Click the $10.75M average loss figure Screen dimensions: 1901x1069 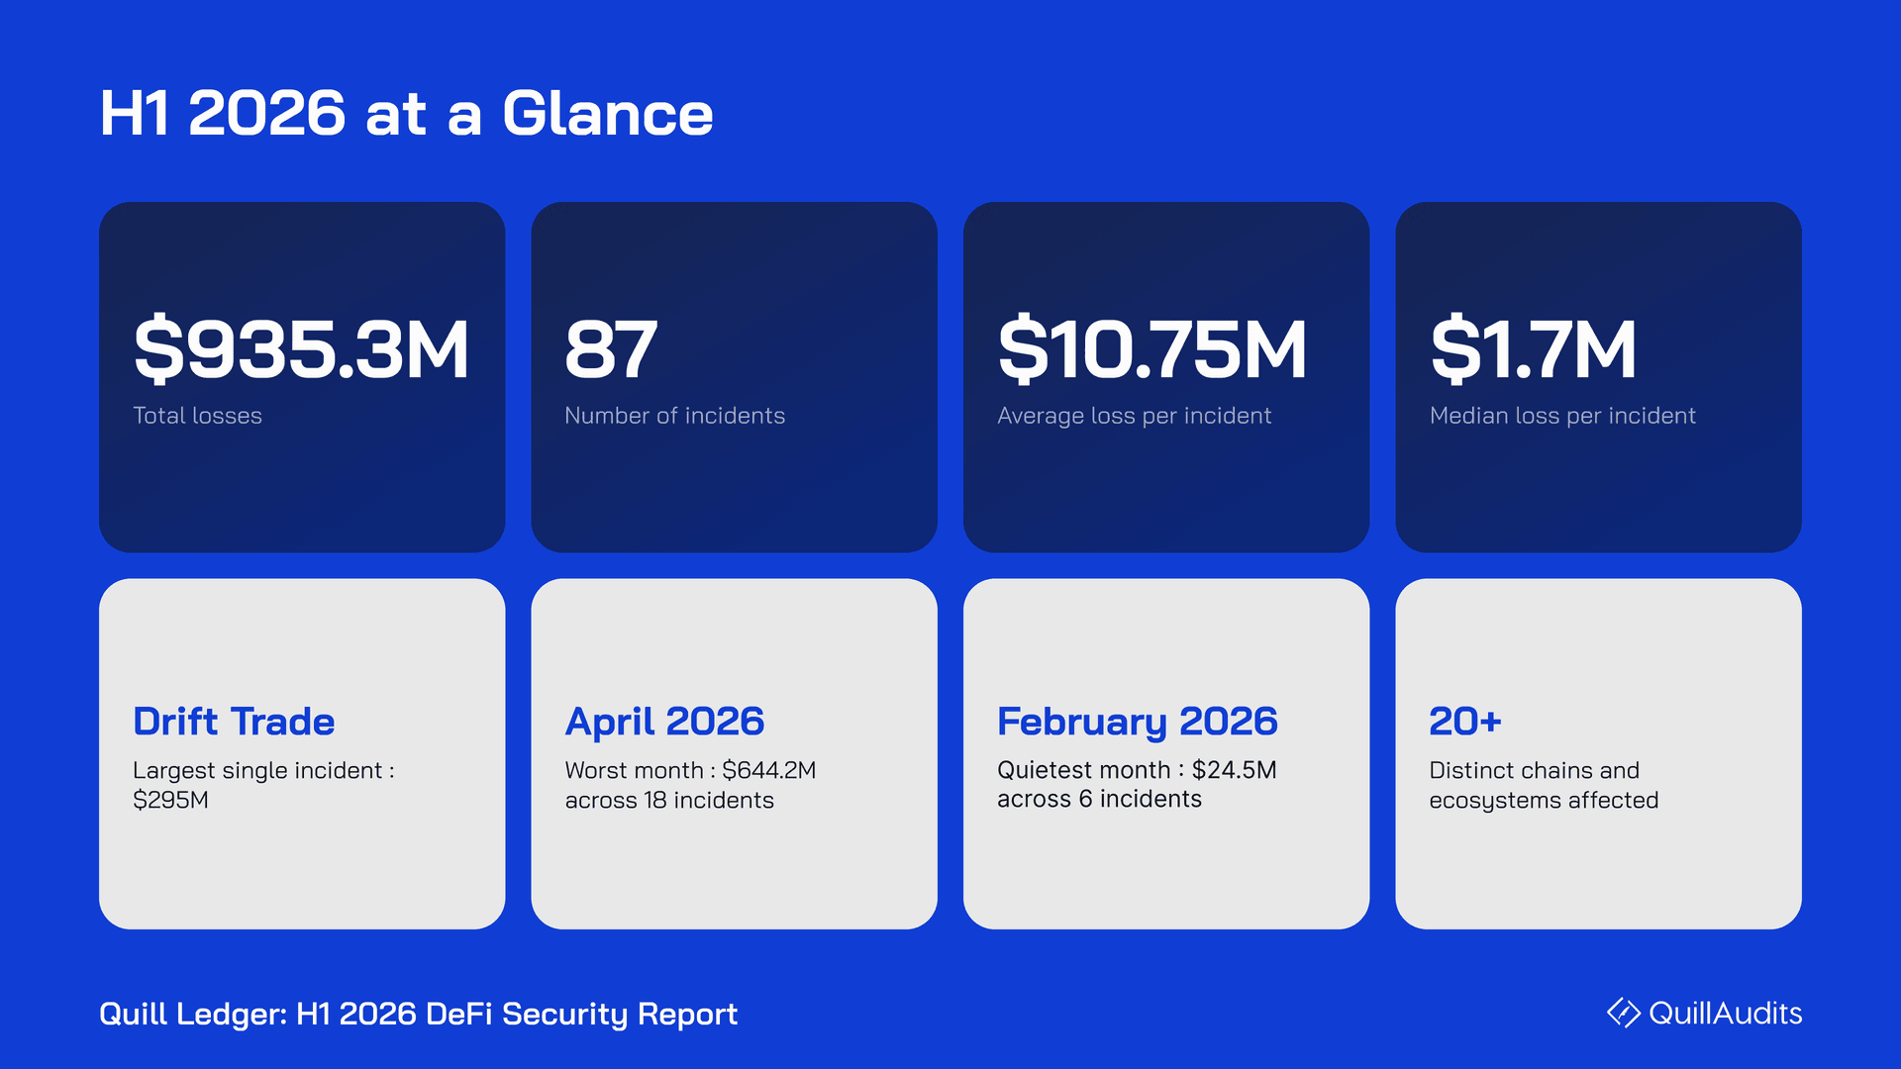click(x=1152, y=349)
